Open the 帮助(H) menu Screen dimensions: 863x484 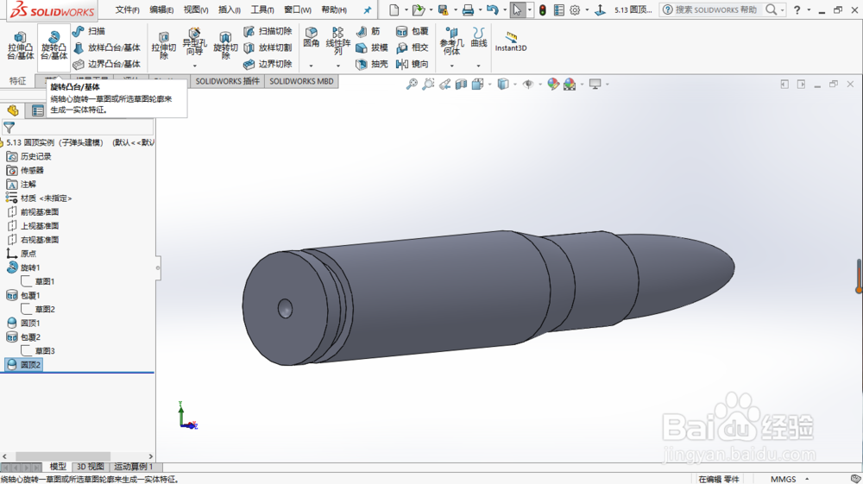pos(334,9)
